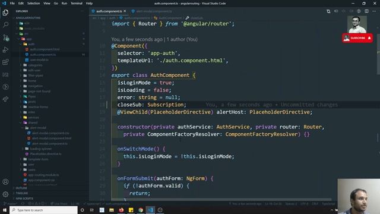Open the editor More Actions ellipsis
This screenshot has height=214, width=380.
[x=374, y=11]
